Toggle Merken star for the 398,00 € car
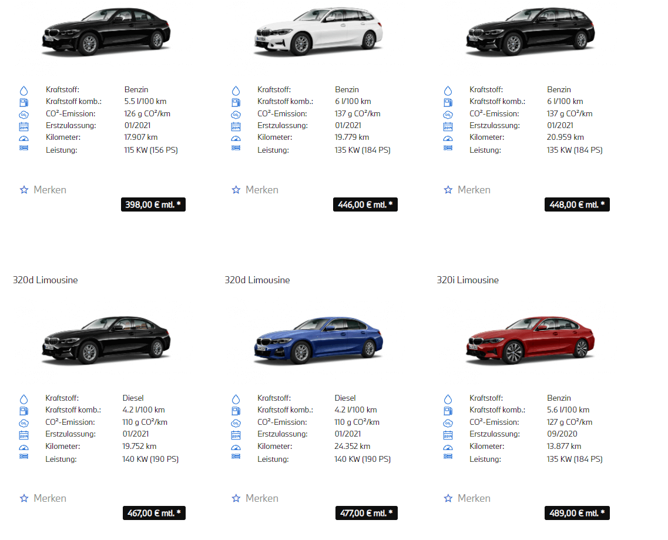Viewport: 668px width, 540px height. pyautogui.click(x=24, y=190)
